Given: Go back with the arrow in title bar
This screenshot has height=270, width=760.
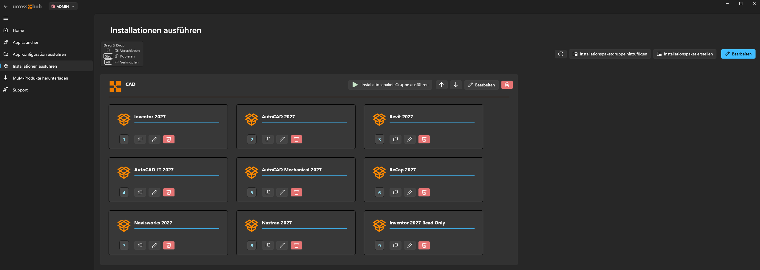Looking at the screenshot, I should coord(6,6).
